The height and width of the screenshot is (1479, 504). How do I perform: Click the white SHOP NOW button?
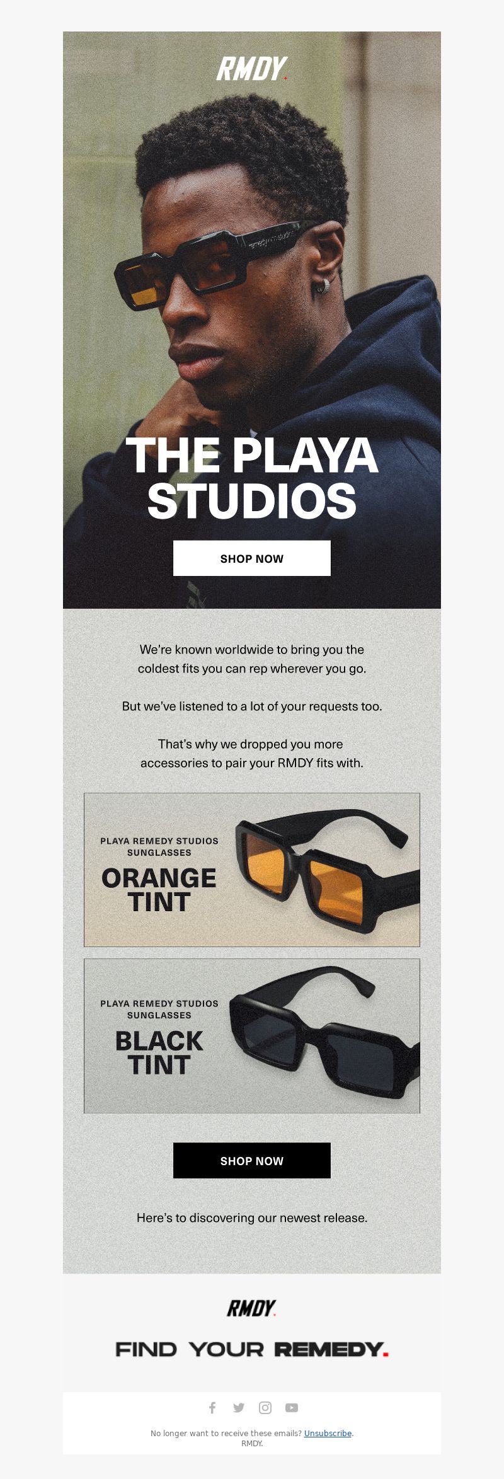click(x=252, y=558)
